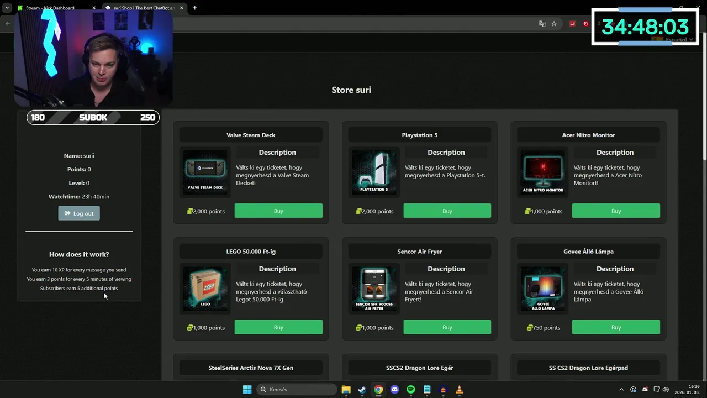Open the Acer Nitro Monitor product image
Viewport: 707px width, 398px height.
coord(543,172)
